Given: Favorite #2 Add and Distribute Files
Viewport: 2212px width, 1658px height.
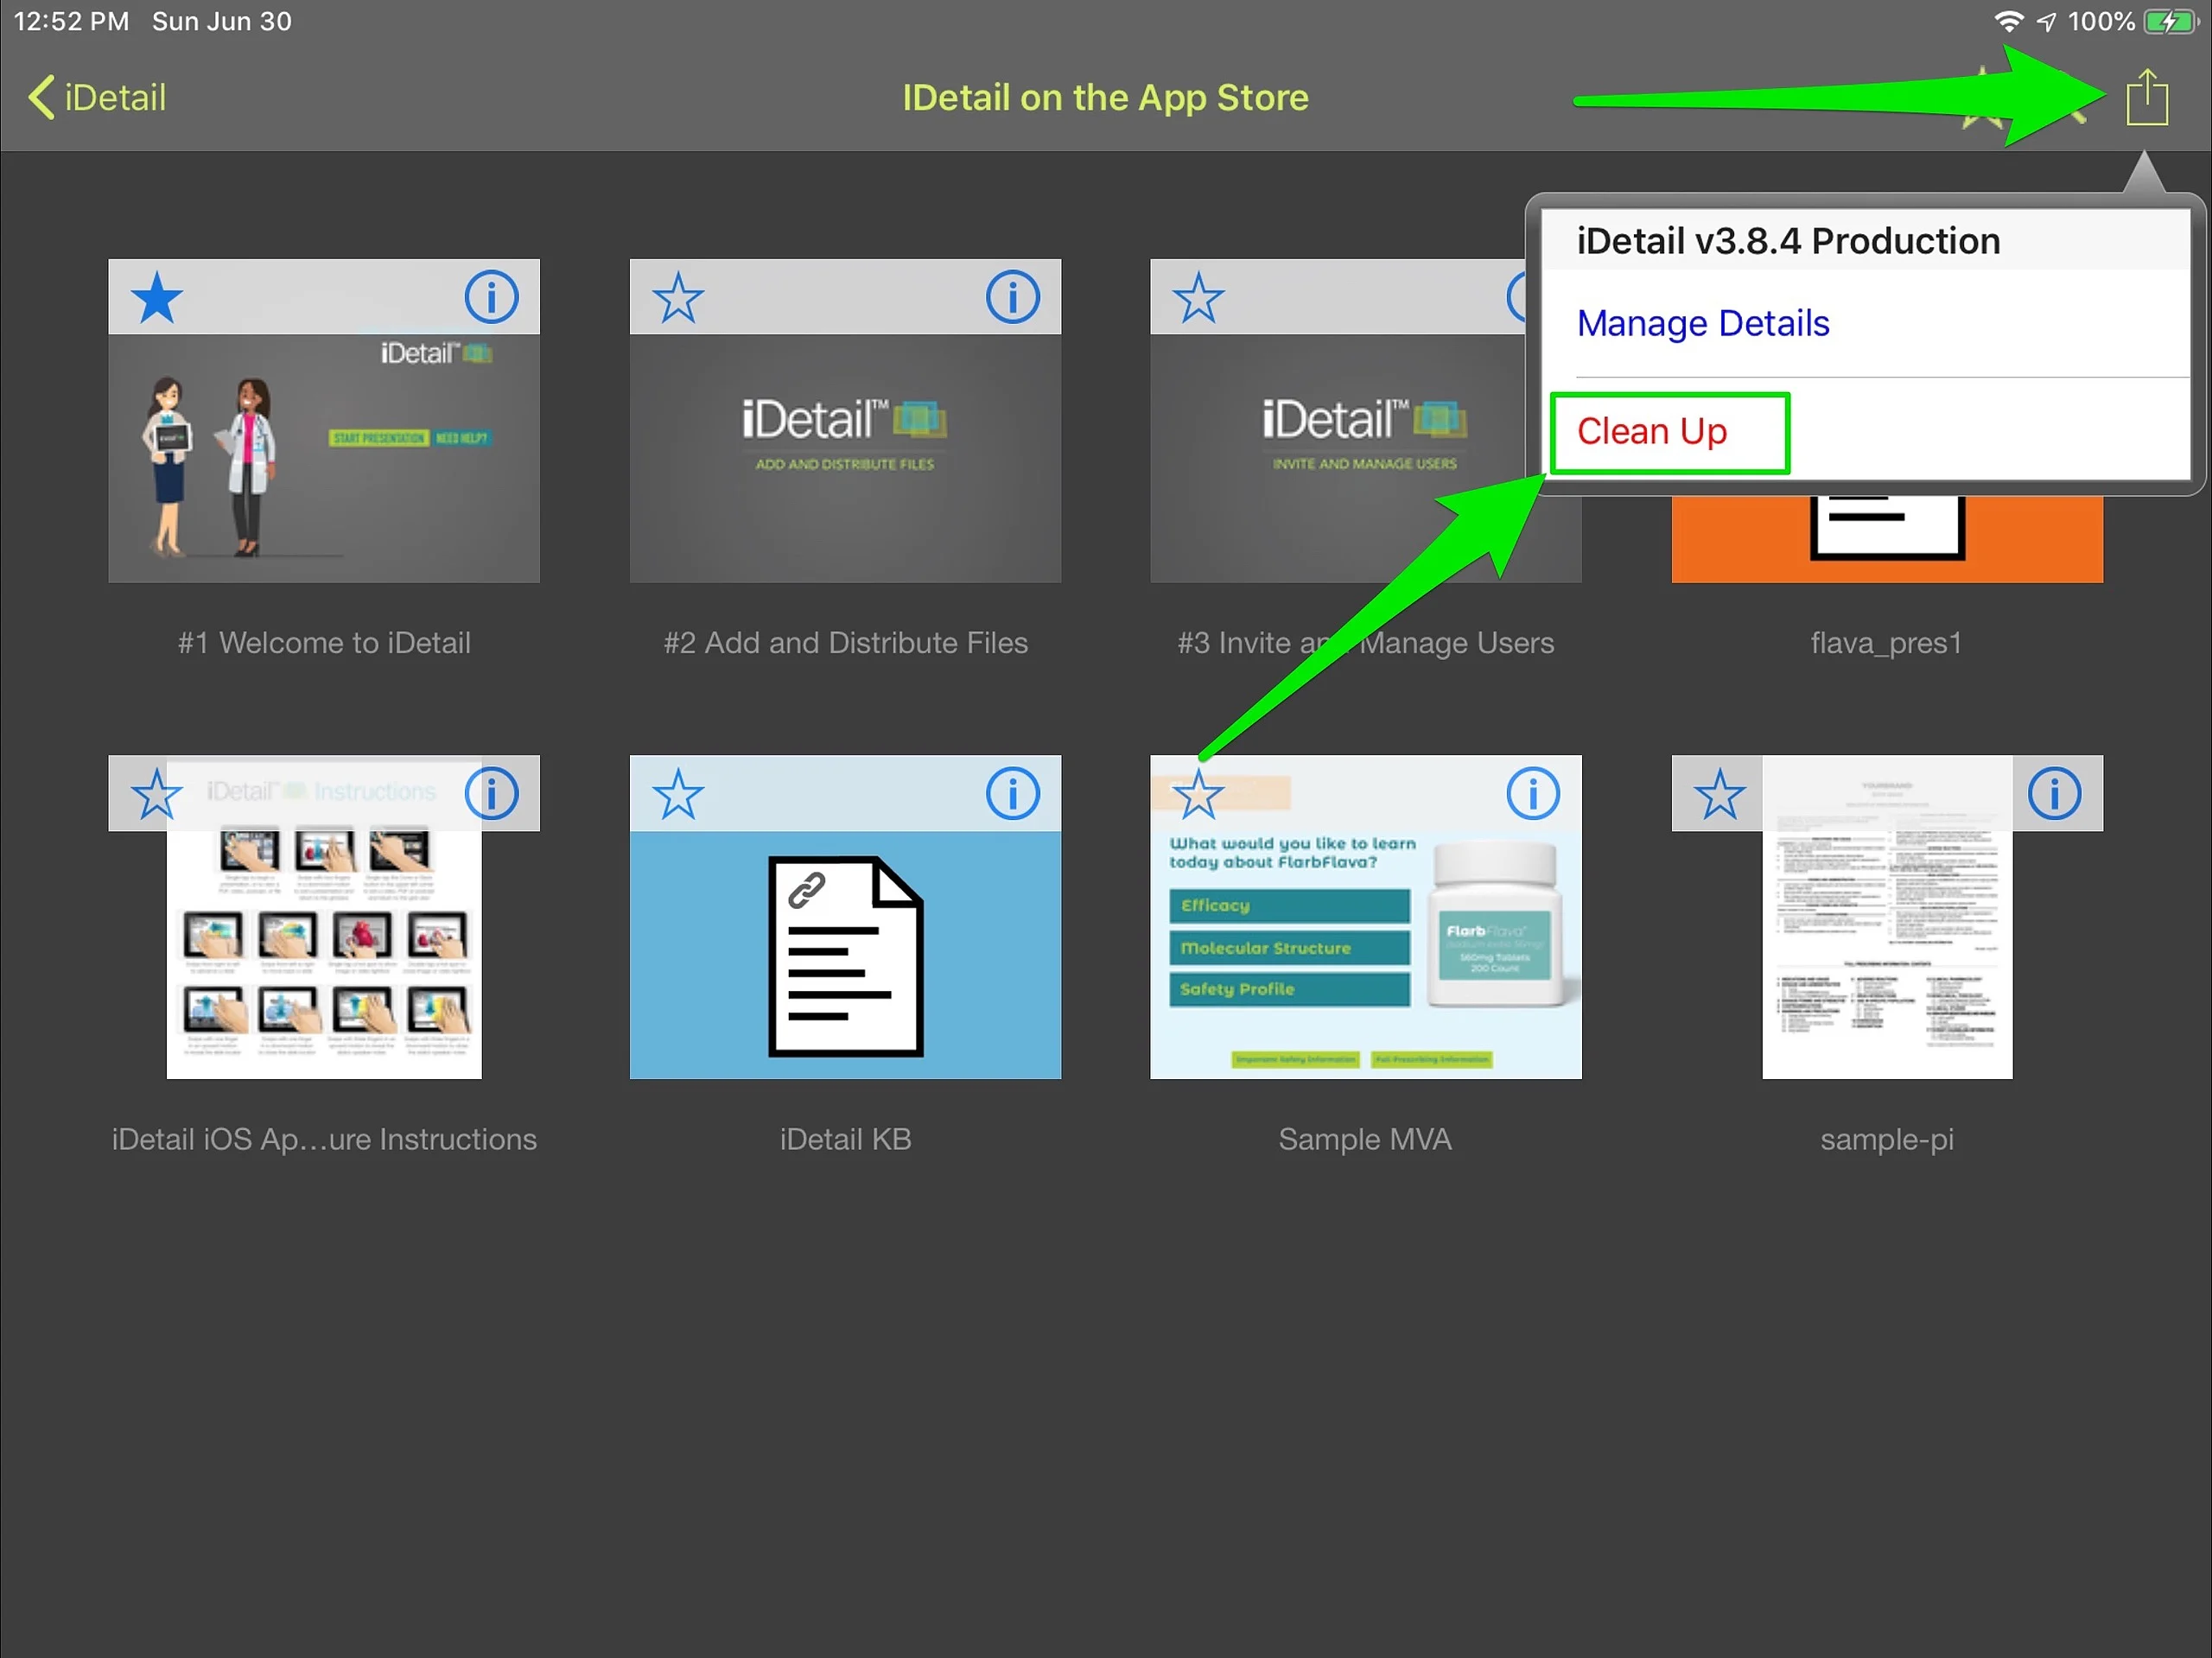Looking at the screenshot, I should tap(678, 298).
